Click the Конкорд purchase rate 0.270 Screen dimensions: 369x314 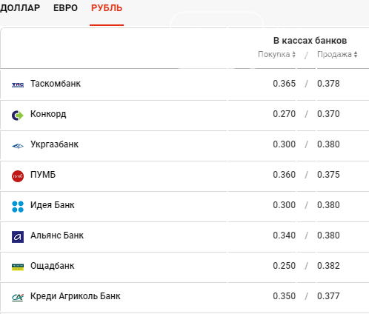point(284,114)
